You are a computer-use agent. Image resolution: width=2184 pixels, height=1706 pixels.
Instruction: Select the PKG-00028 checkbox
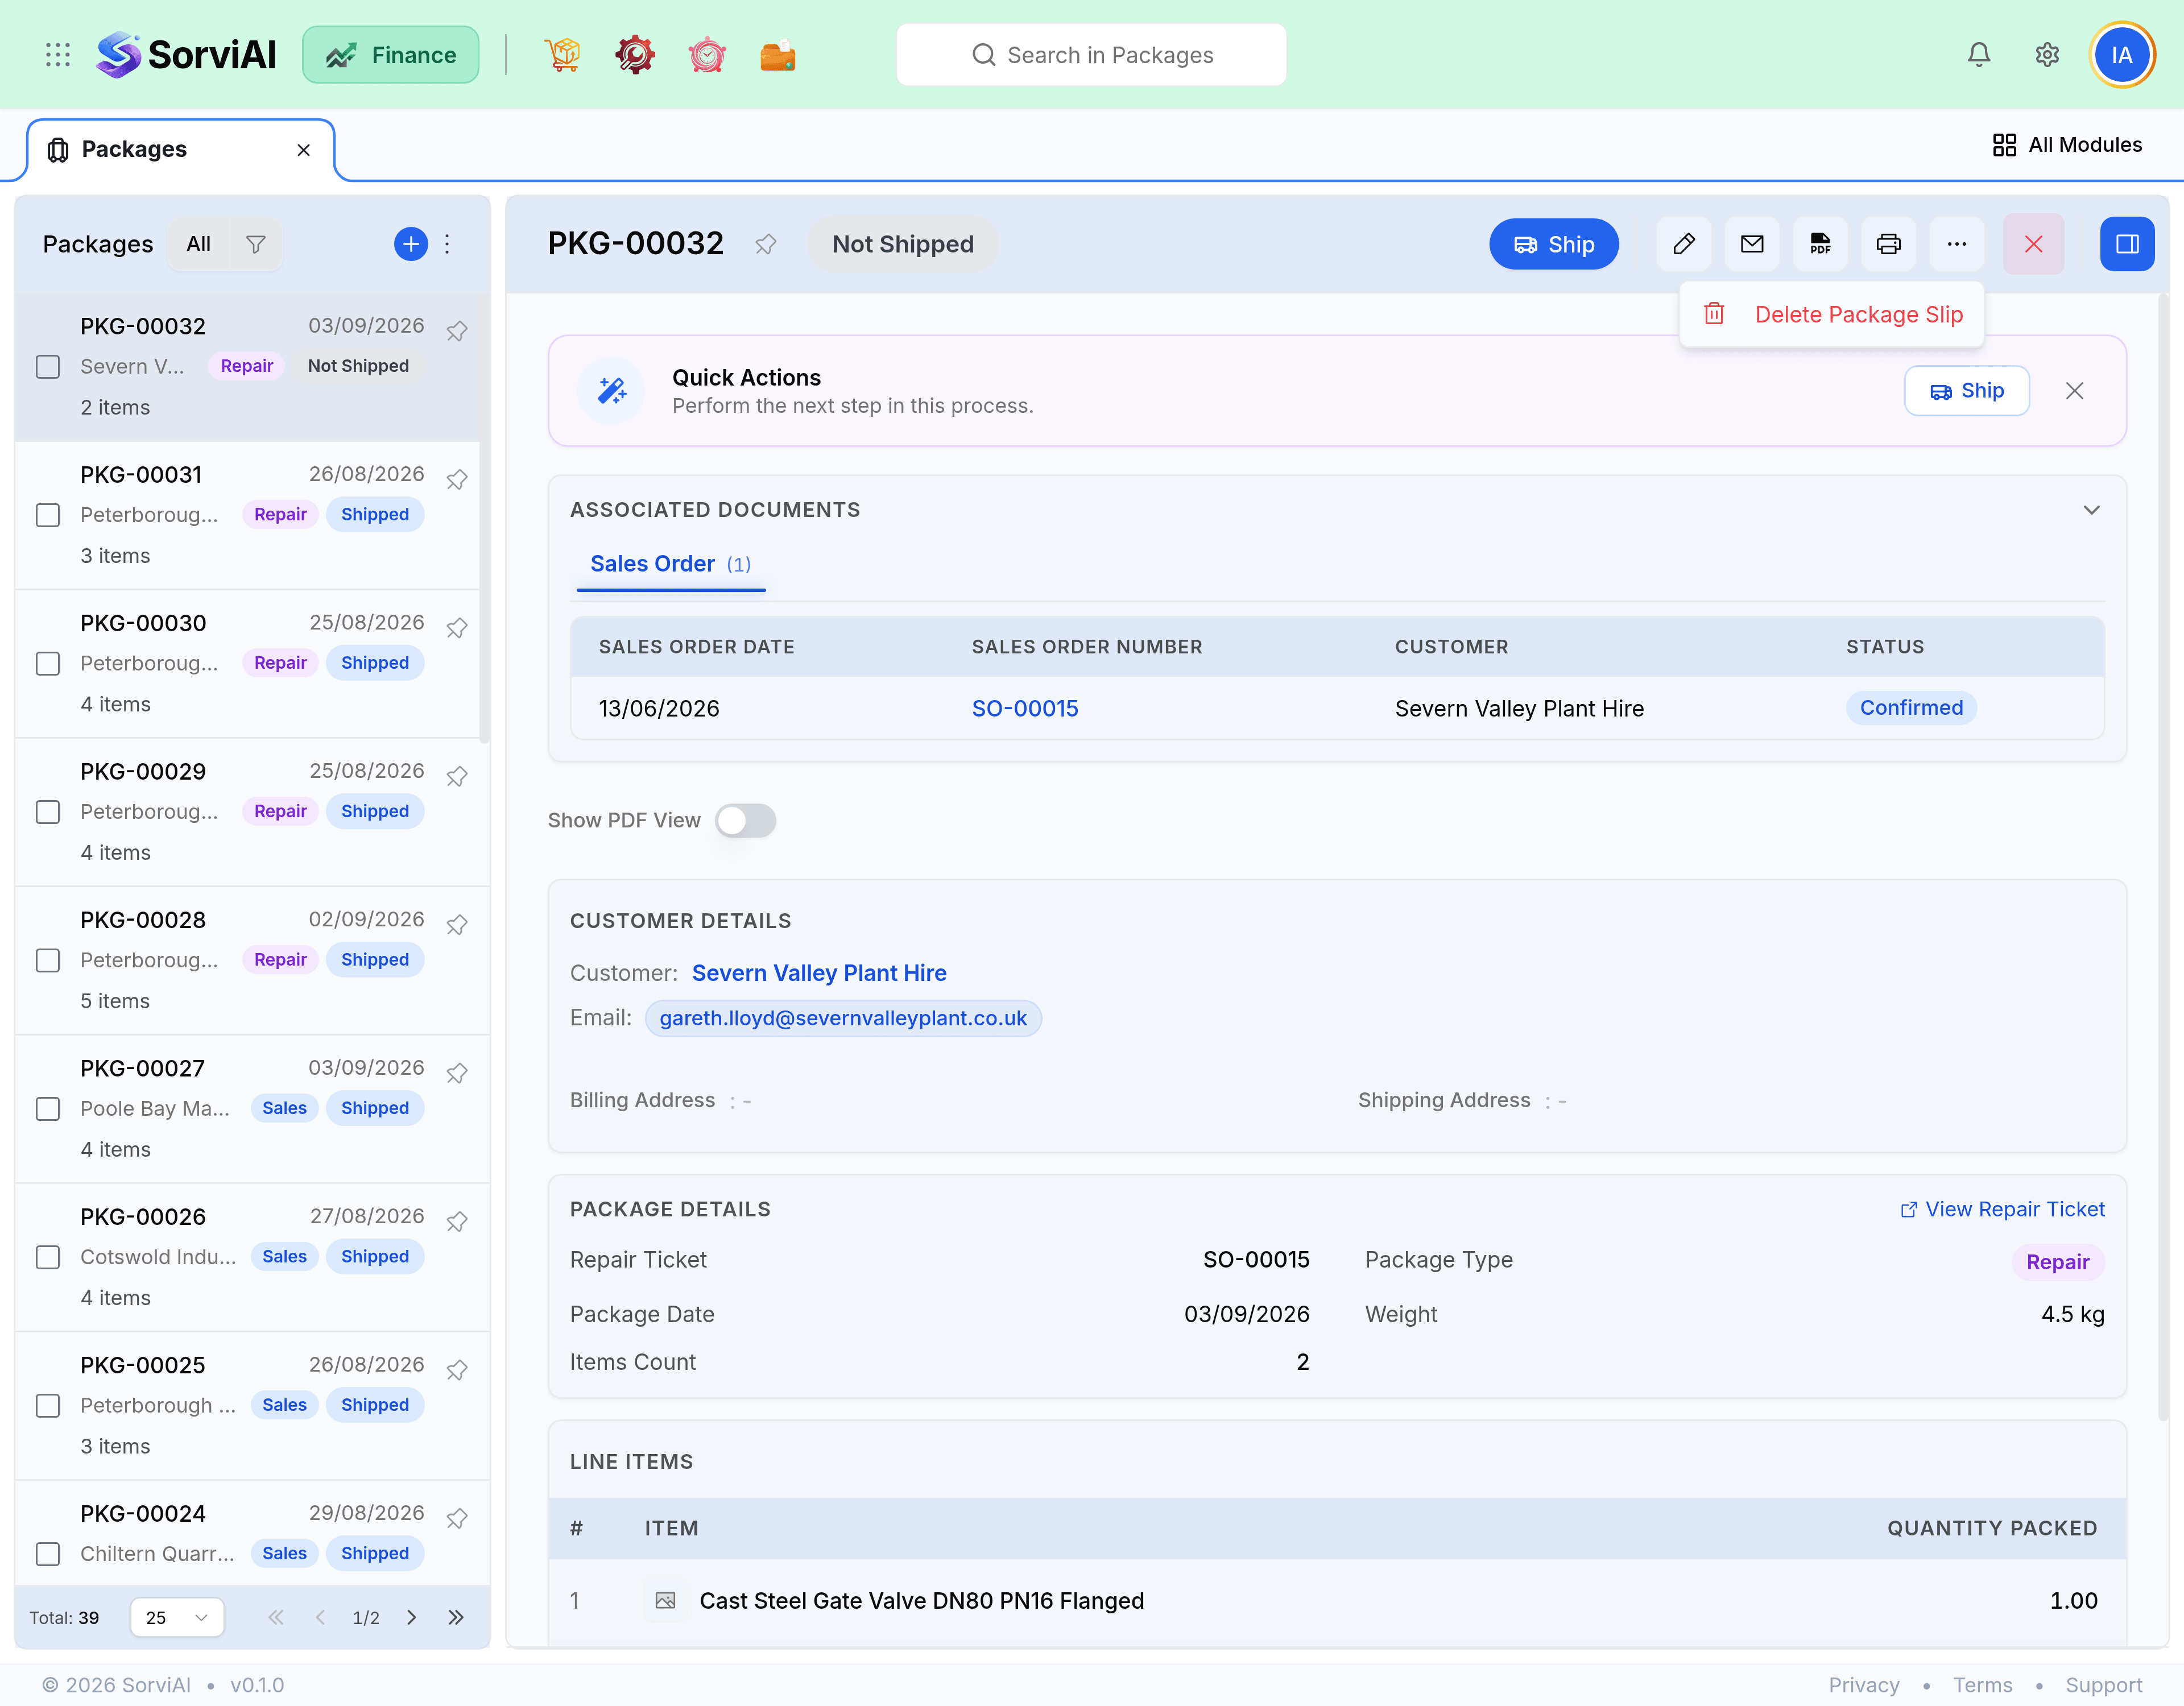coord(48,961)
